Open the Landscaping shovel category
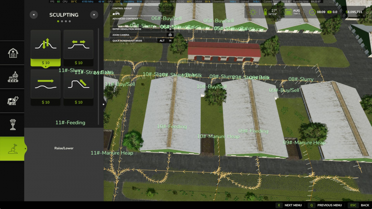Viewport: 372px width, 209px height. click(x=13, y=149)
